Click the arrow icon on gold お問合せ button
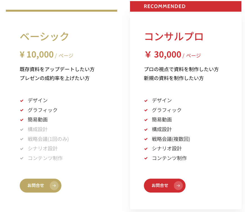This screenshot has height=212, width=245. tap(54, 186)
